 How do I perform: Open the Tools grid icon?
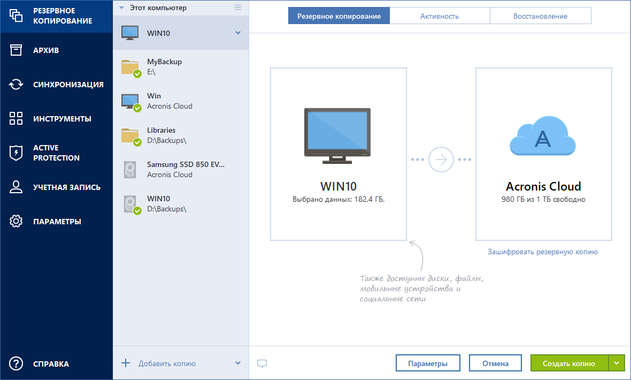16,118
